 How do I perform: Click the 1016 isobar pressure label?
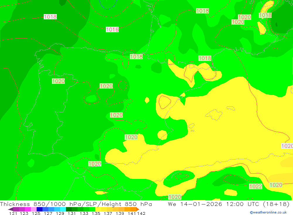coord(112,30)
